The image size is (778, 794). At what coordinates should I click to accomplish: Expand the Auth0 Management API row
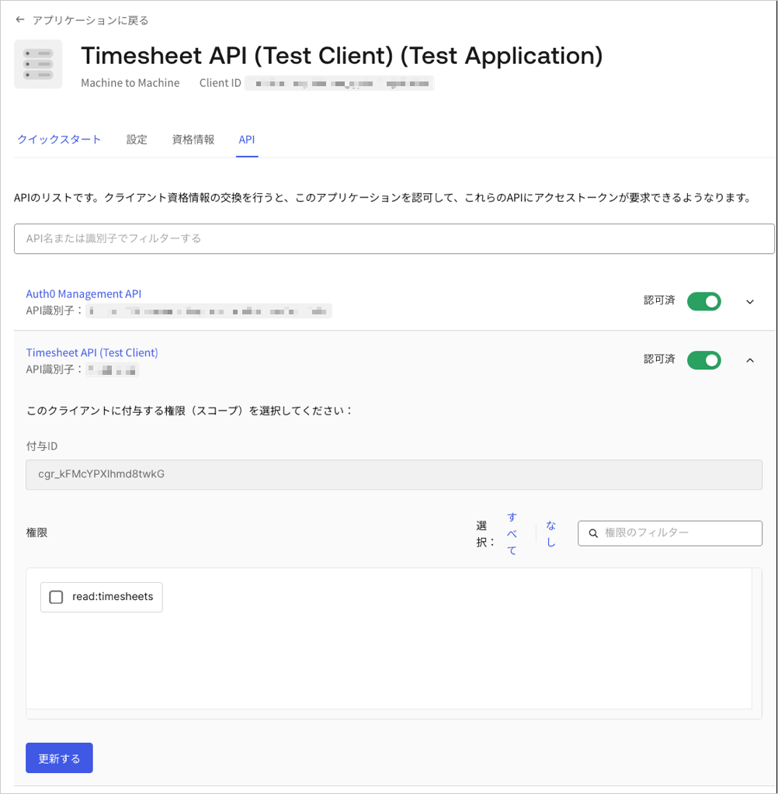coord(749,302)
